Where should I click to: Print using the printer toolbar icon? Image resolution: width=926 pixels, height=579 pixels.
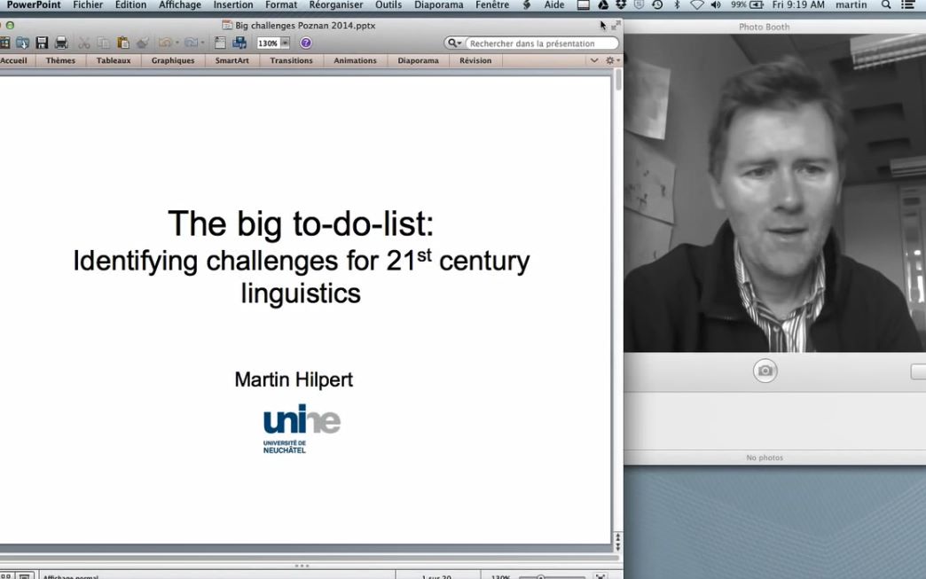61,43
